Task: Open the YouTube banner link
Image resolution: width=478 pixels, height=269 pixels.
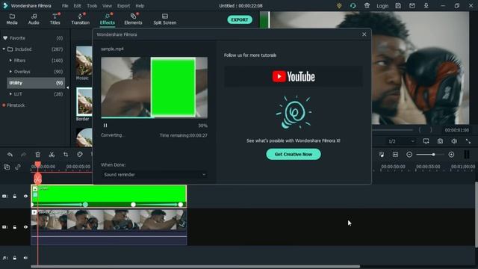Action: [x=294, y=76]
